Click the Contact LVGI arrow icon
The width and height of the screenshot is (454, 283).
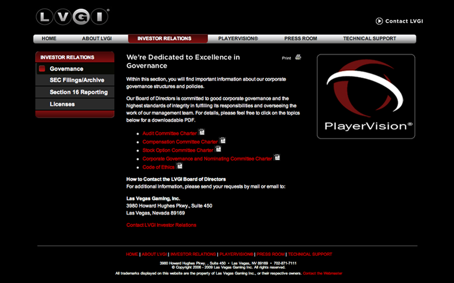coord(379,21)
